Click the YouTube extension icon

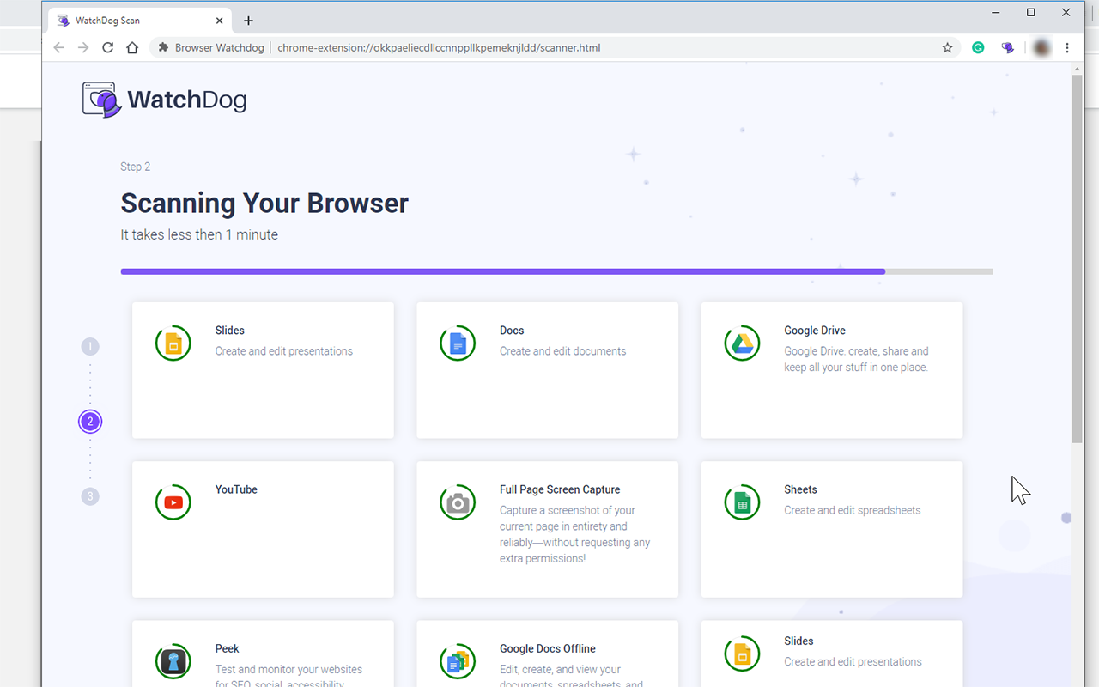tap(173, 502)
